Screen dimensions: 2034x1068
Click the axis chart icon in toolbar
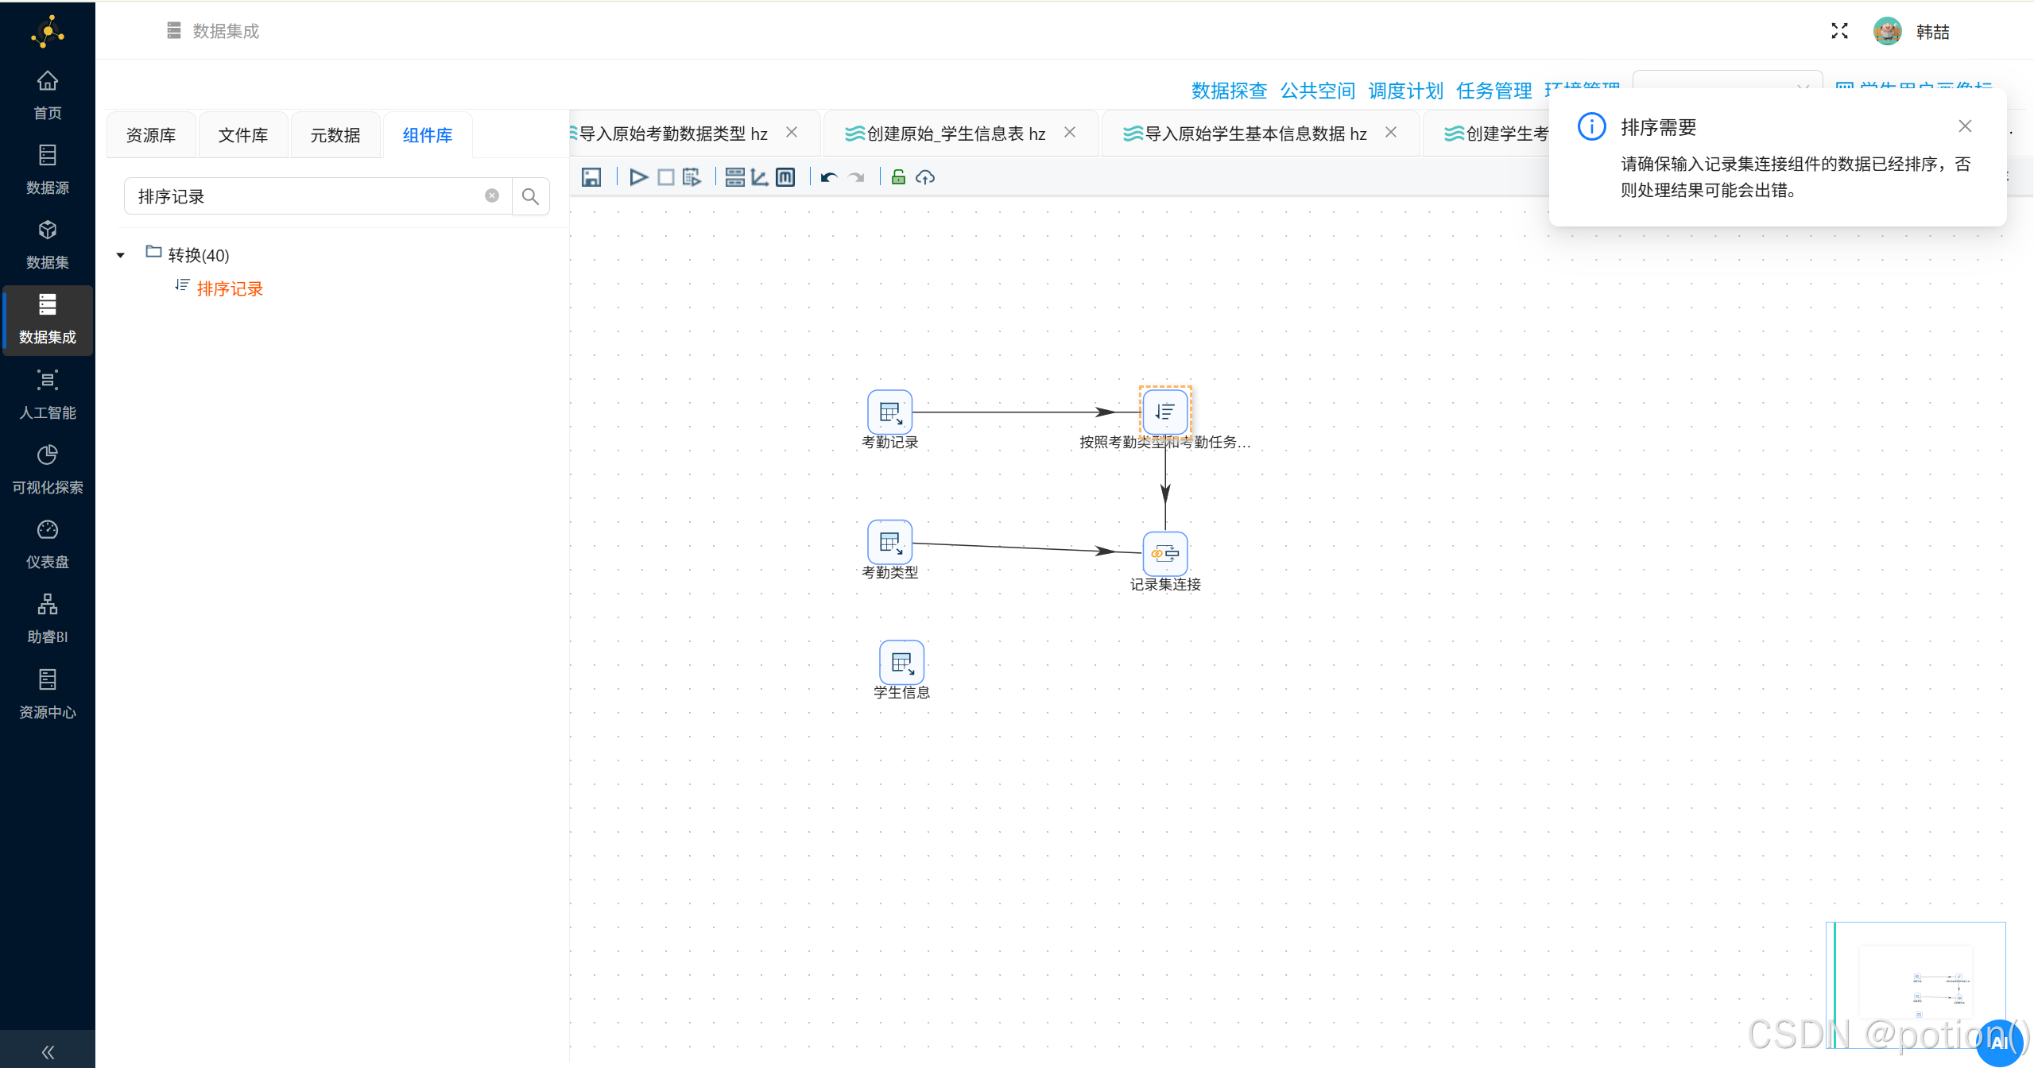tap(760, 177)
